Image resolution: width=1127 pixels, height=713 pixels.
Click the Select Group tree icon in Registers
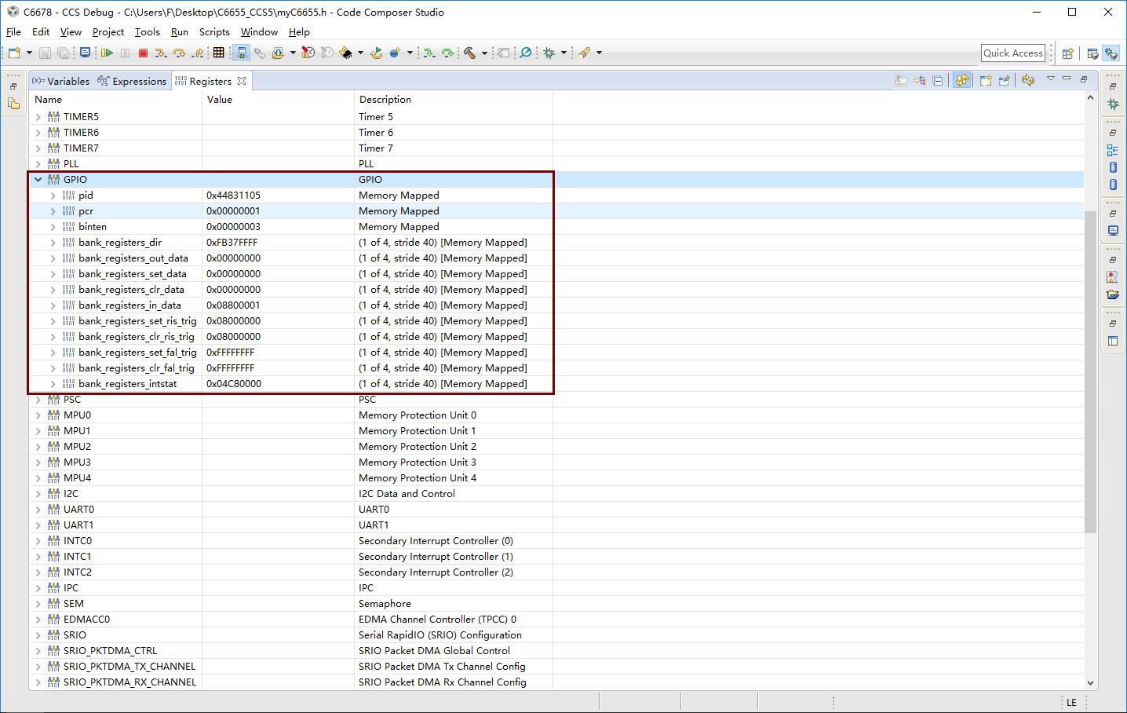(x=919, y=80)
